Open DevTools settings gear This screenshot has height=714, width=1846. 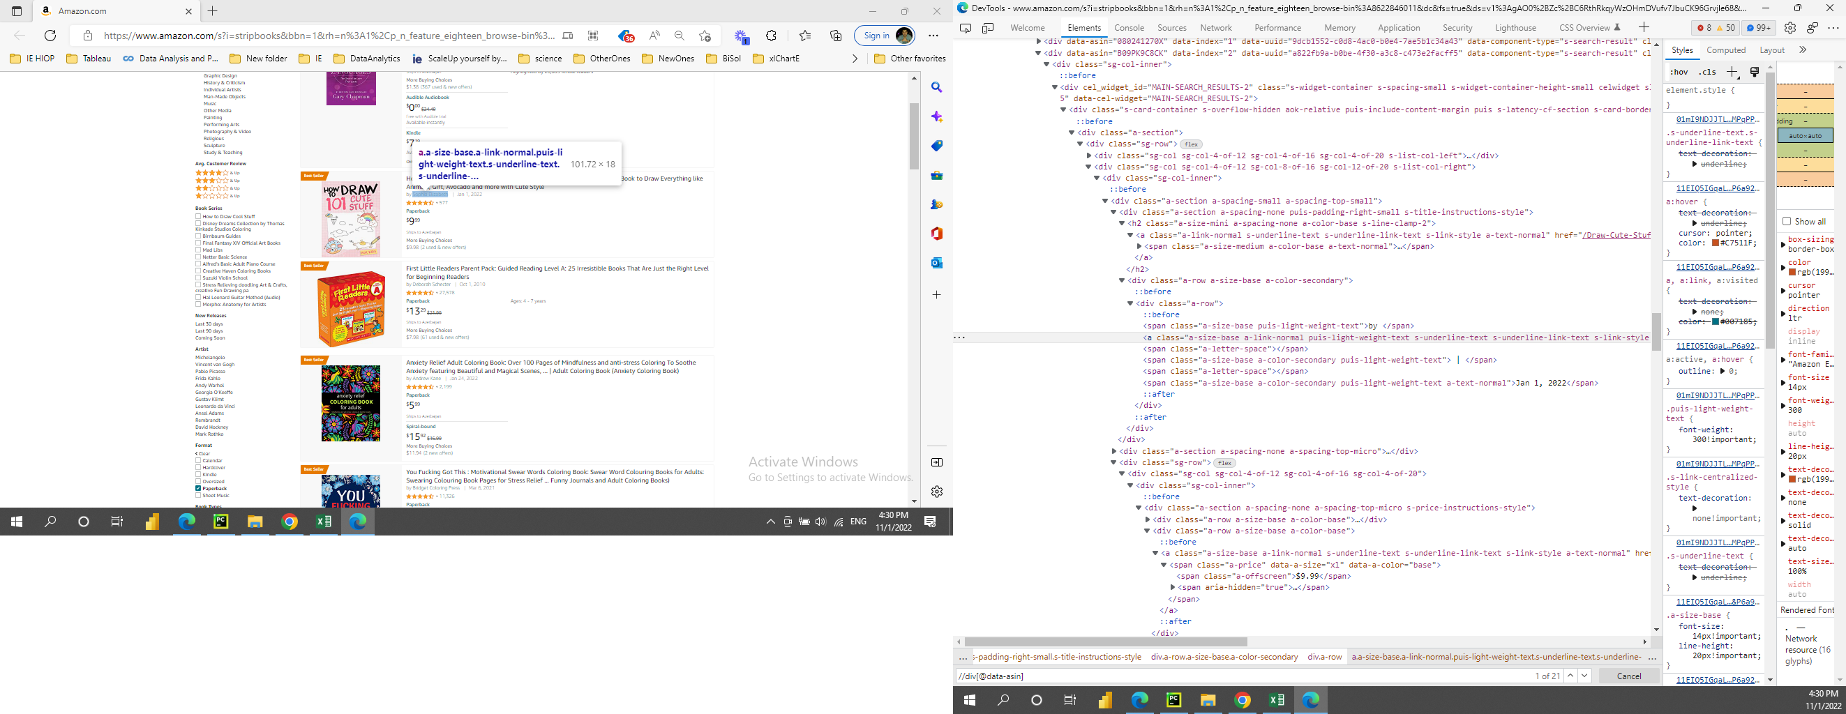(x=1789, y=28)
